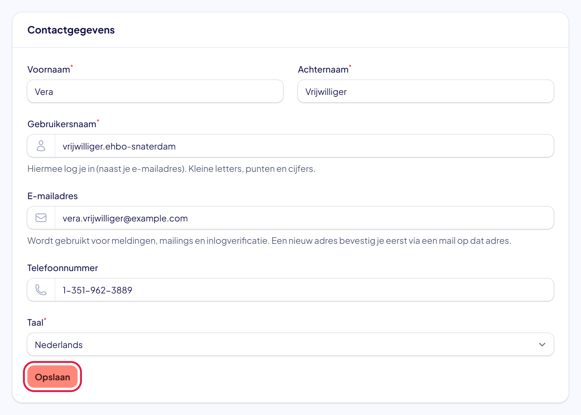The width and height of the screenshot is (581, 415).
Task: Click the hint text starting 'Hiermee log je in'
Action: pos(171,169)
